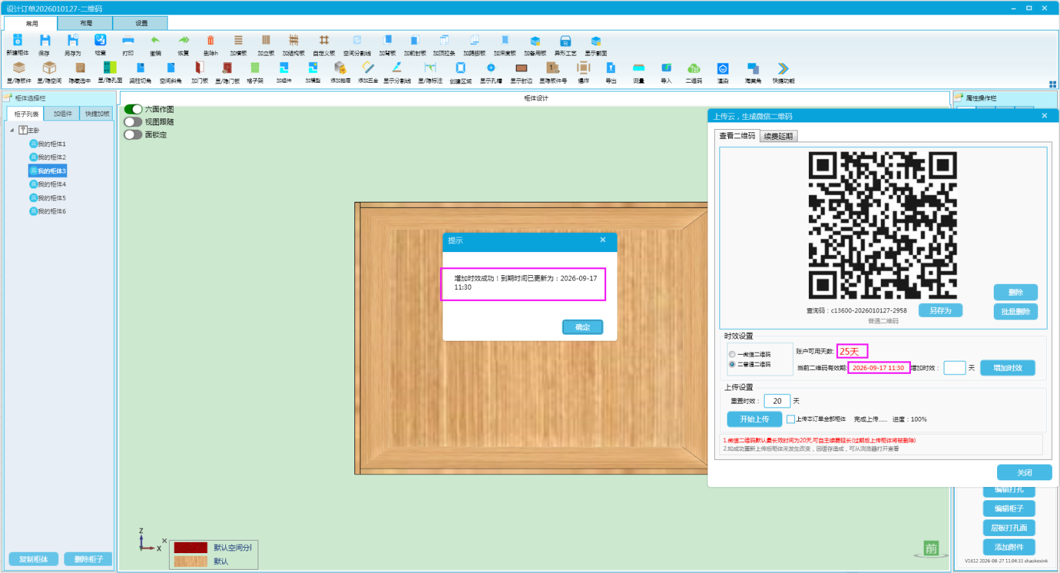Select 我的柜体1 in the cabinet tree

pyautogui.click(x=48, y=144)
